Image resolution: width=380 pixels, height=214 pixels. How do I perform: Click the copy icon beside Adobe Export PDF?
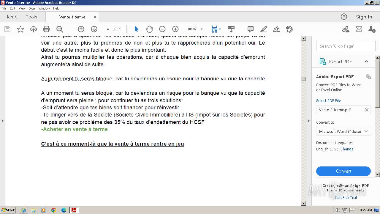(368, 77)
